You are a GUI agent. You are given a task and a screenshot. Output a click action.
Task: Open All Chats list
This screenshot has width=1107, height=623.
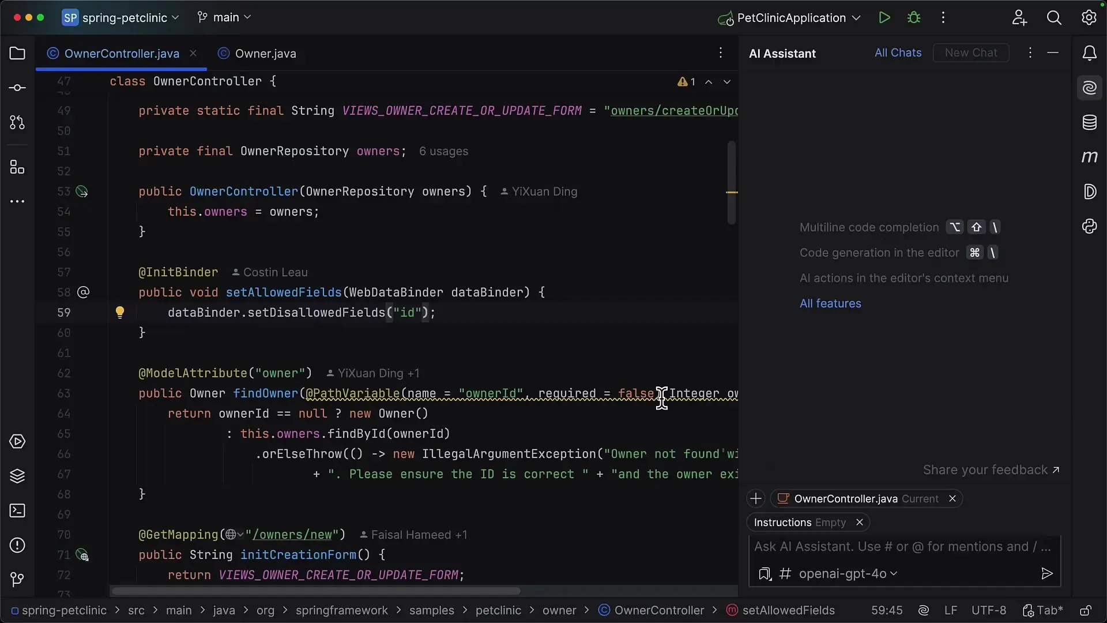[898, 52]
